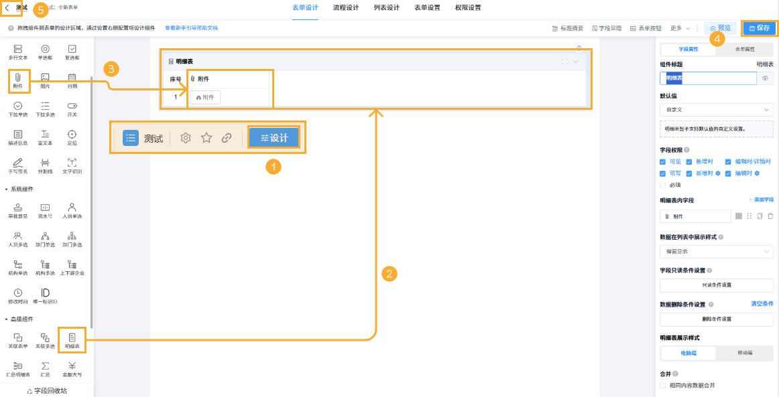This screenshot has width=779, height=397.
Task: Enable 相同内容数据合并 checkbox
Action: click(663, 385)
